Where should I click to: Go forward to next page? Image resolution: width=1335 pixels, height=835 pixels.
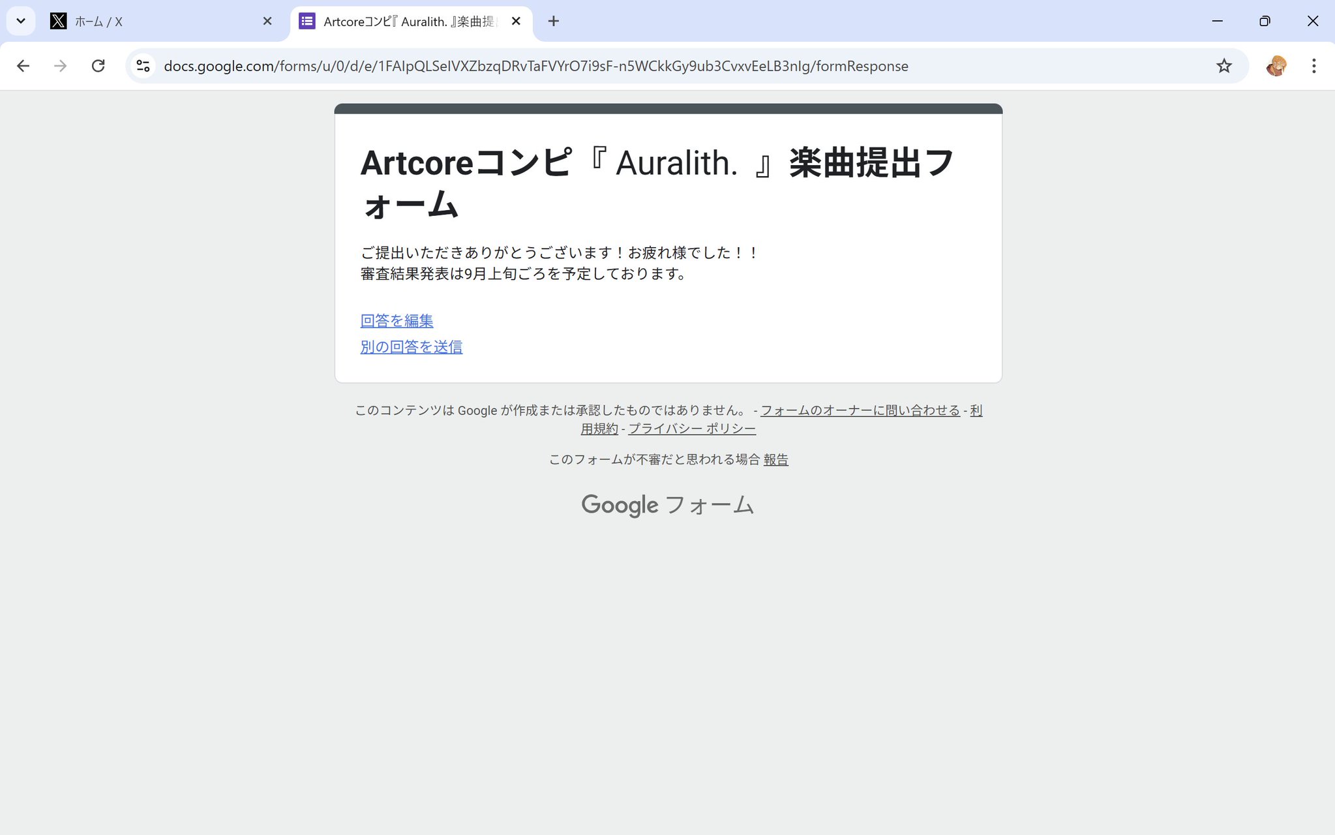pos(60,66)
